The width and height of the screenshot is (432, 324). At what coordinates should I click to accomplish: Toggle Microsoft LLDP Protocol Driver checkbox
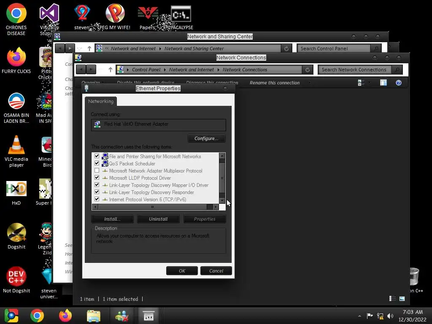97,178
